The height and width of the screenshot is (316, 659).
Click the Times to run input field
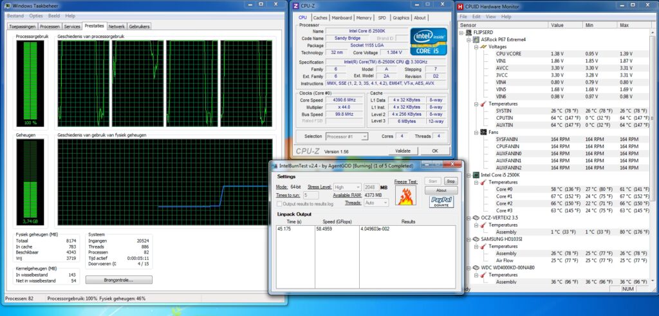point(310,195)
